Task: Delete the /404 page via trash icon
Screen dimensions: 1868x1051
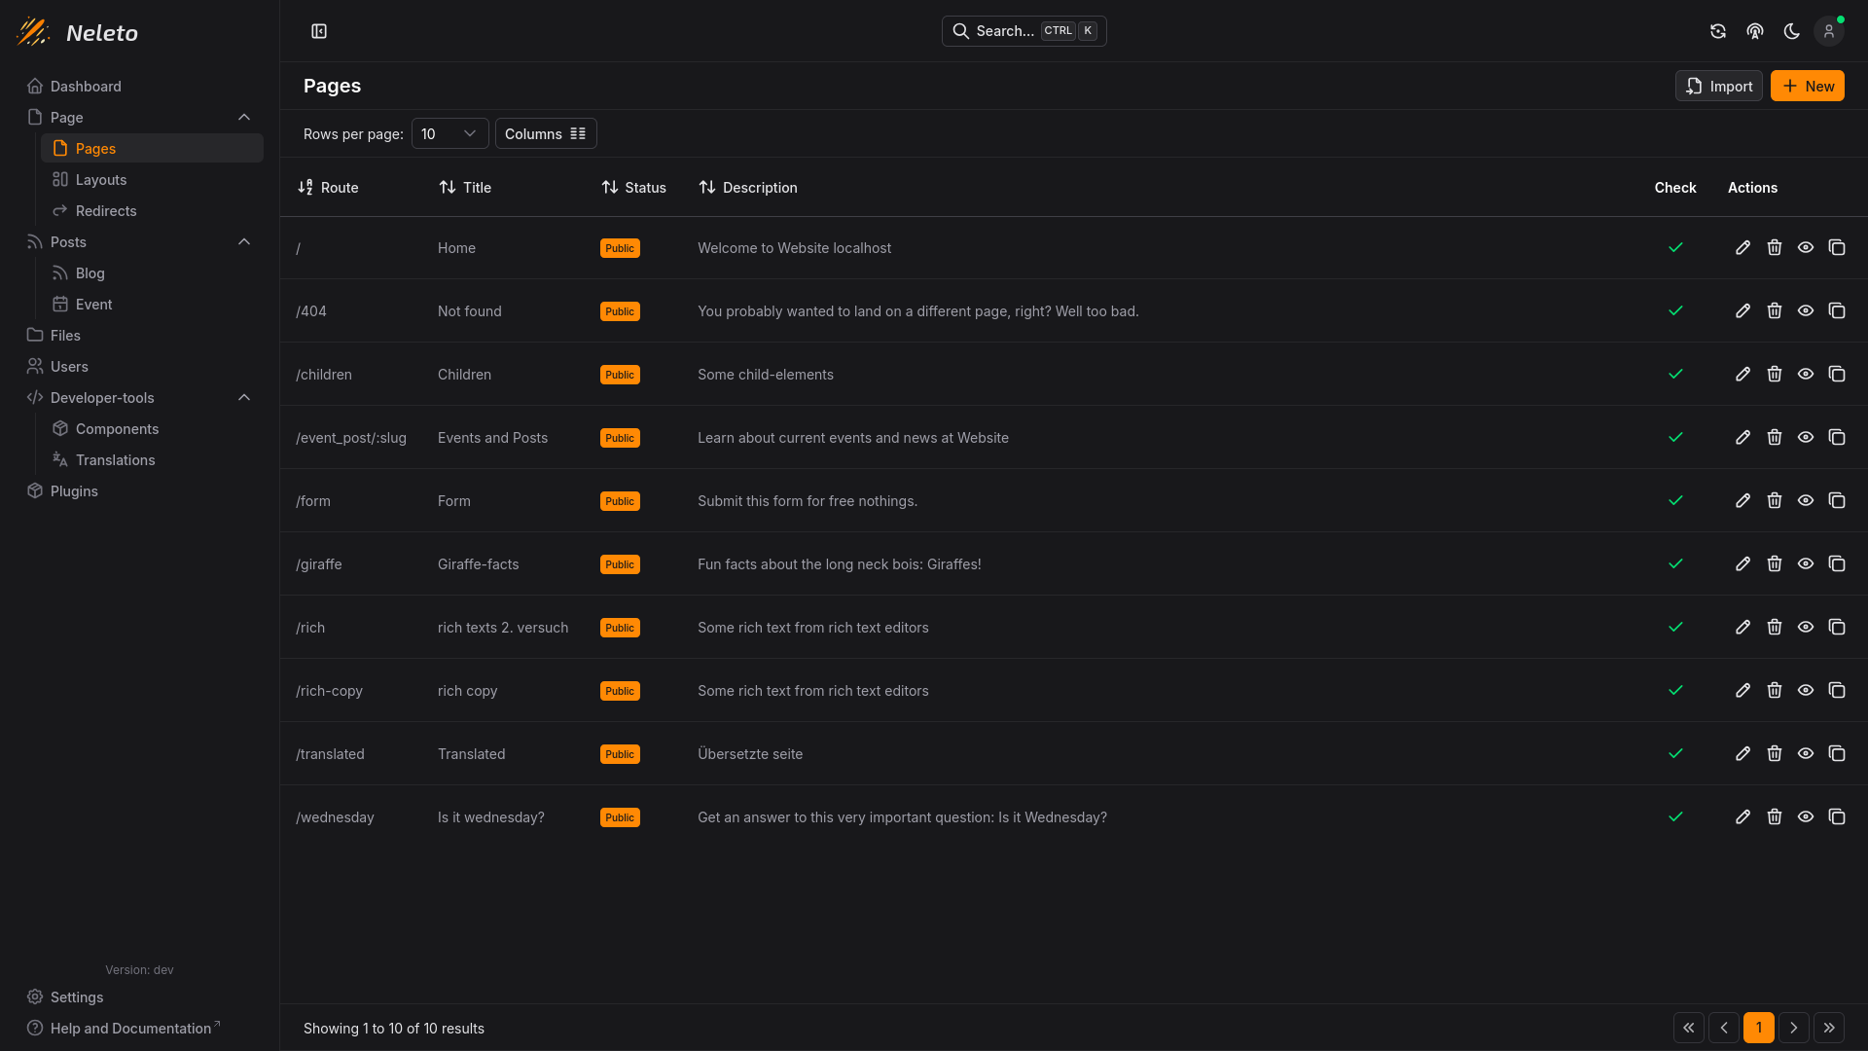Action: click(x=1774, y=311)
